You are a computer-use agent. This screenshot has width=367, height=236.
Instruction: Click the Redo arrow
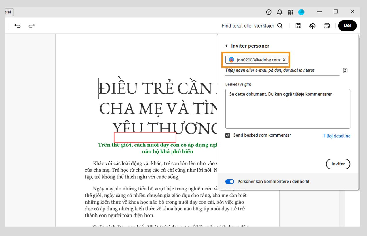32,26
